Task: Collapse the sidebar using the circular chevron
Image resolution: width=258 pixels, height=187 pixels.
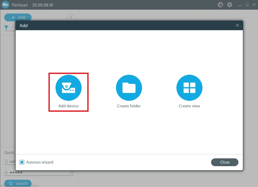Action: [71, 17]
